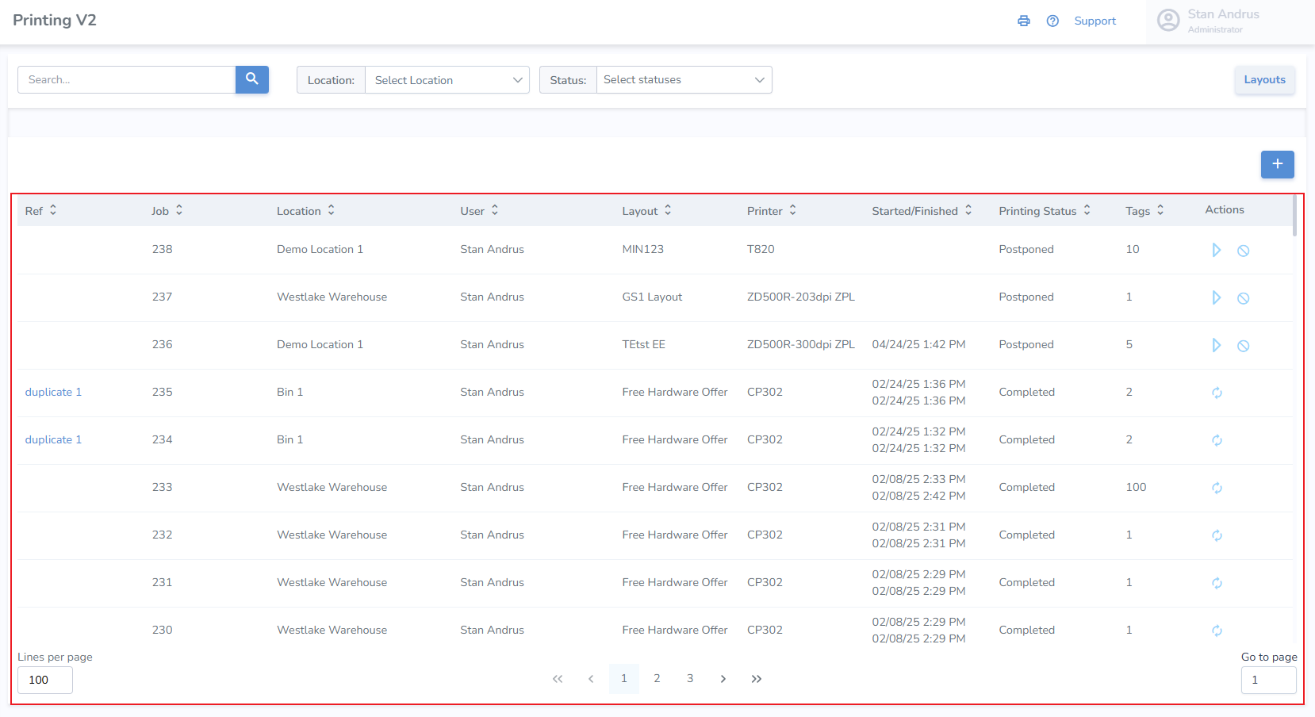The width and height of the screenshot is (1315, 717).
Task: Click the Printing V2 title
Action: pos(55,21)
